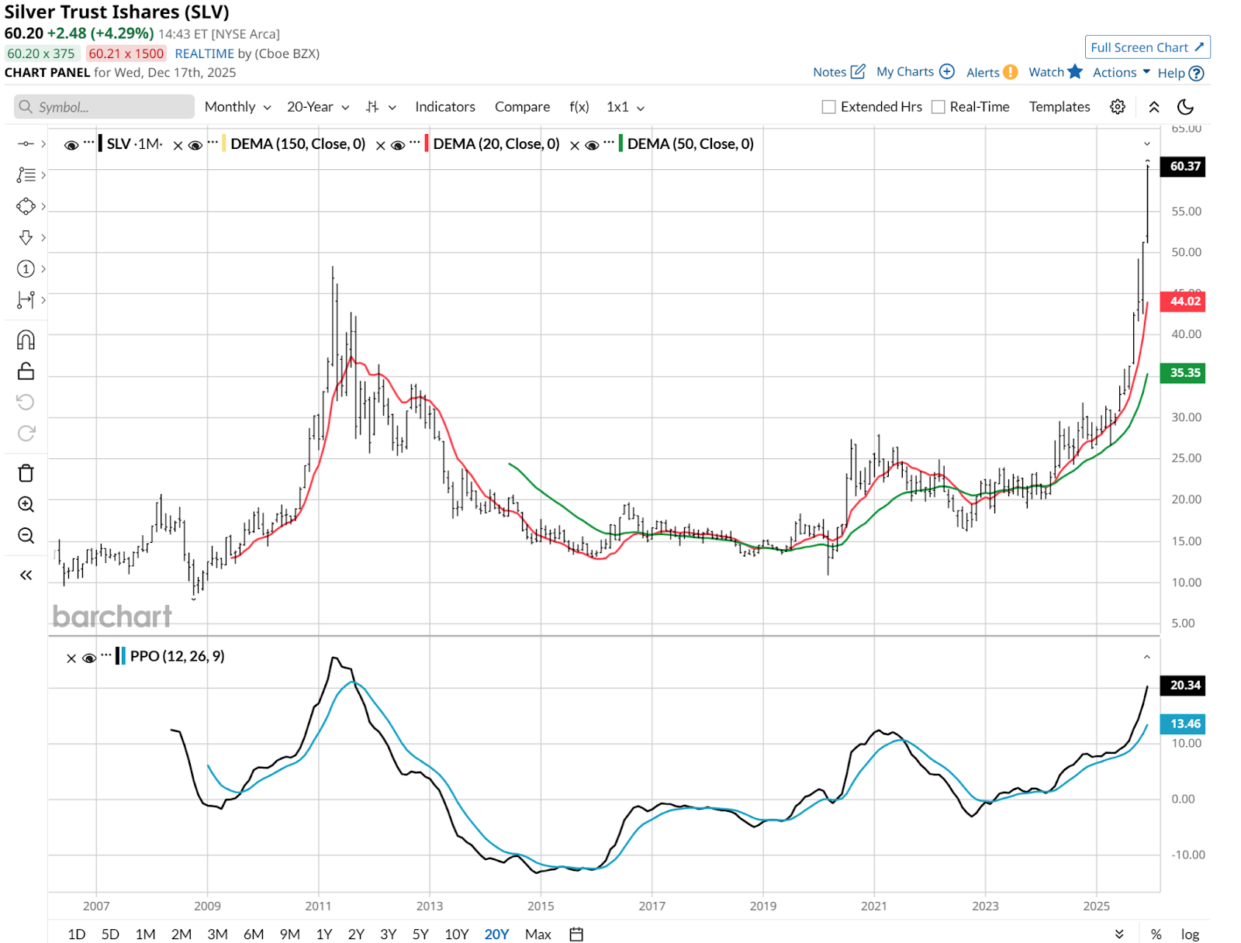Viewport: 1241px width, 943px height.
Task: Expand the 1x1 grid layout dropdown
Action: click(x=625, y=107)
